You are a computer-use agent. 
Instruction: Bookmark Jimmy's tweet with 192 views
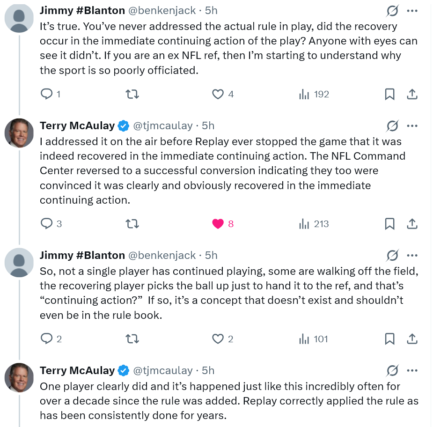[x=389, y=95]
